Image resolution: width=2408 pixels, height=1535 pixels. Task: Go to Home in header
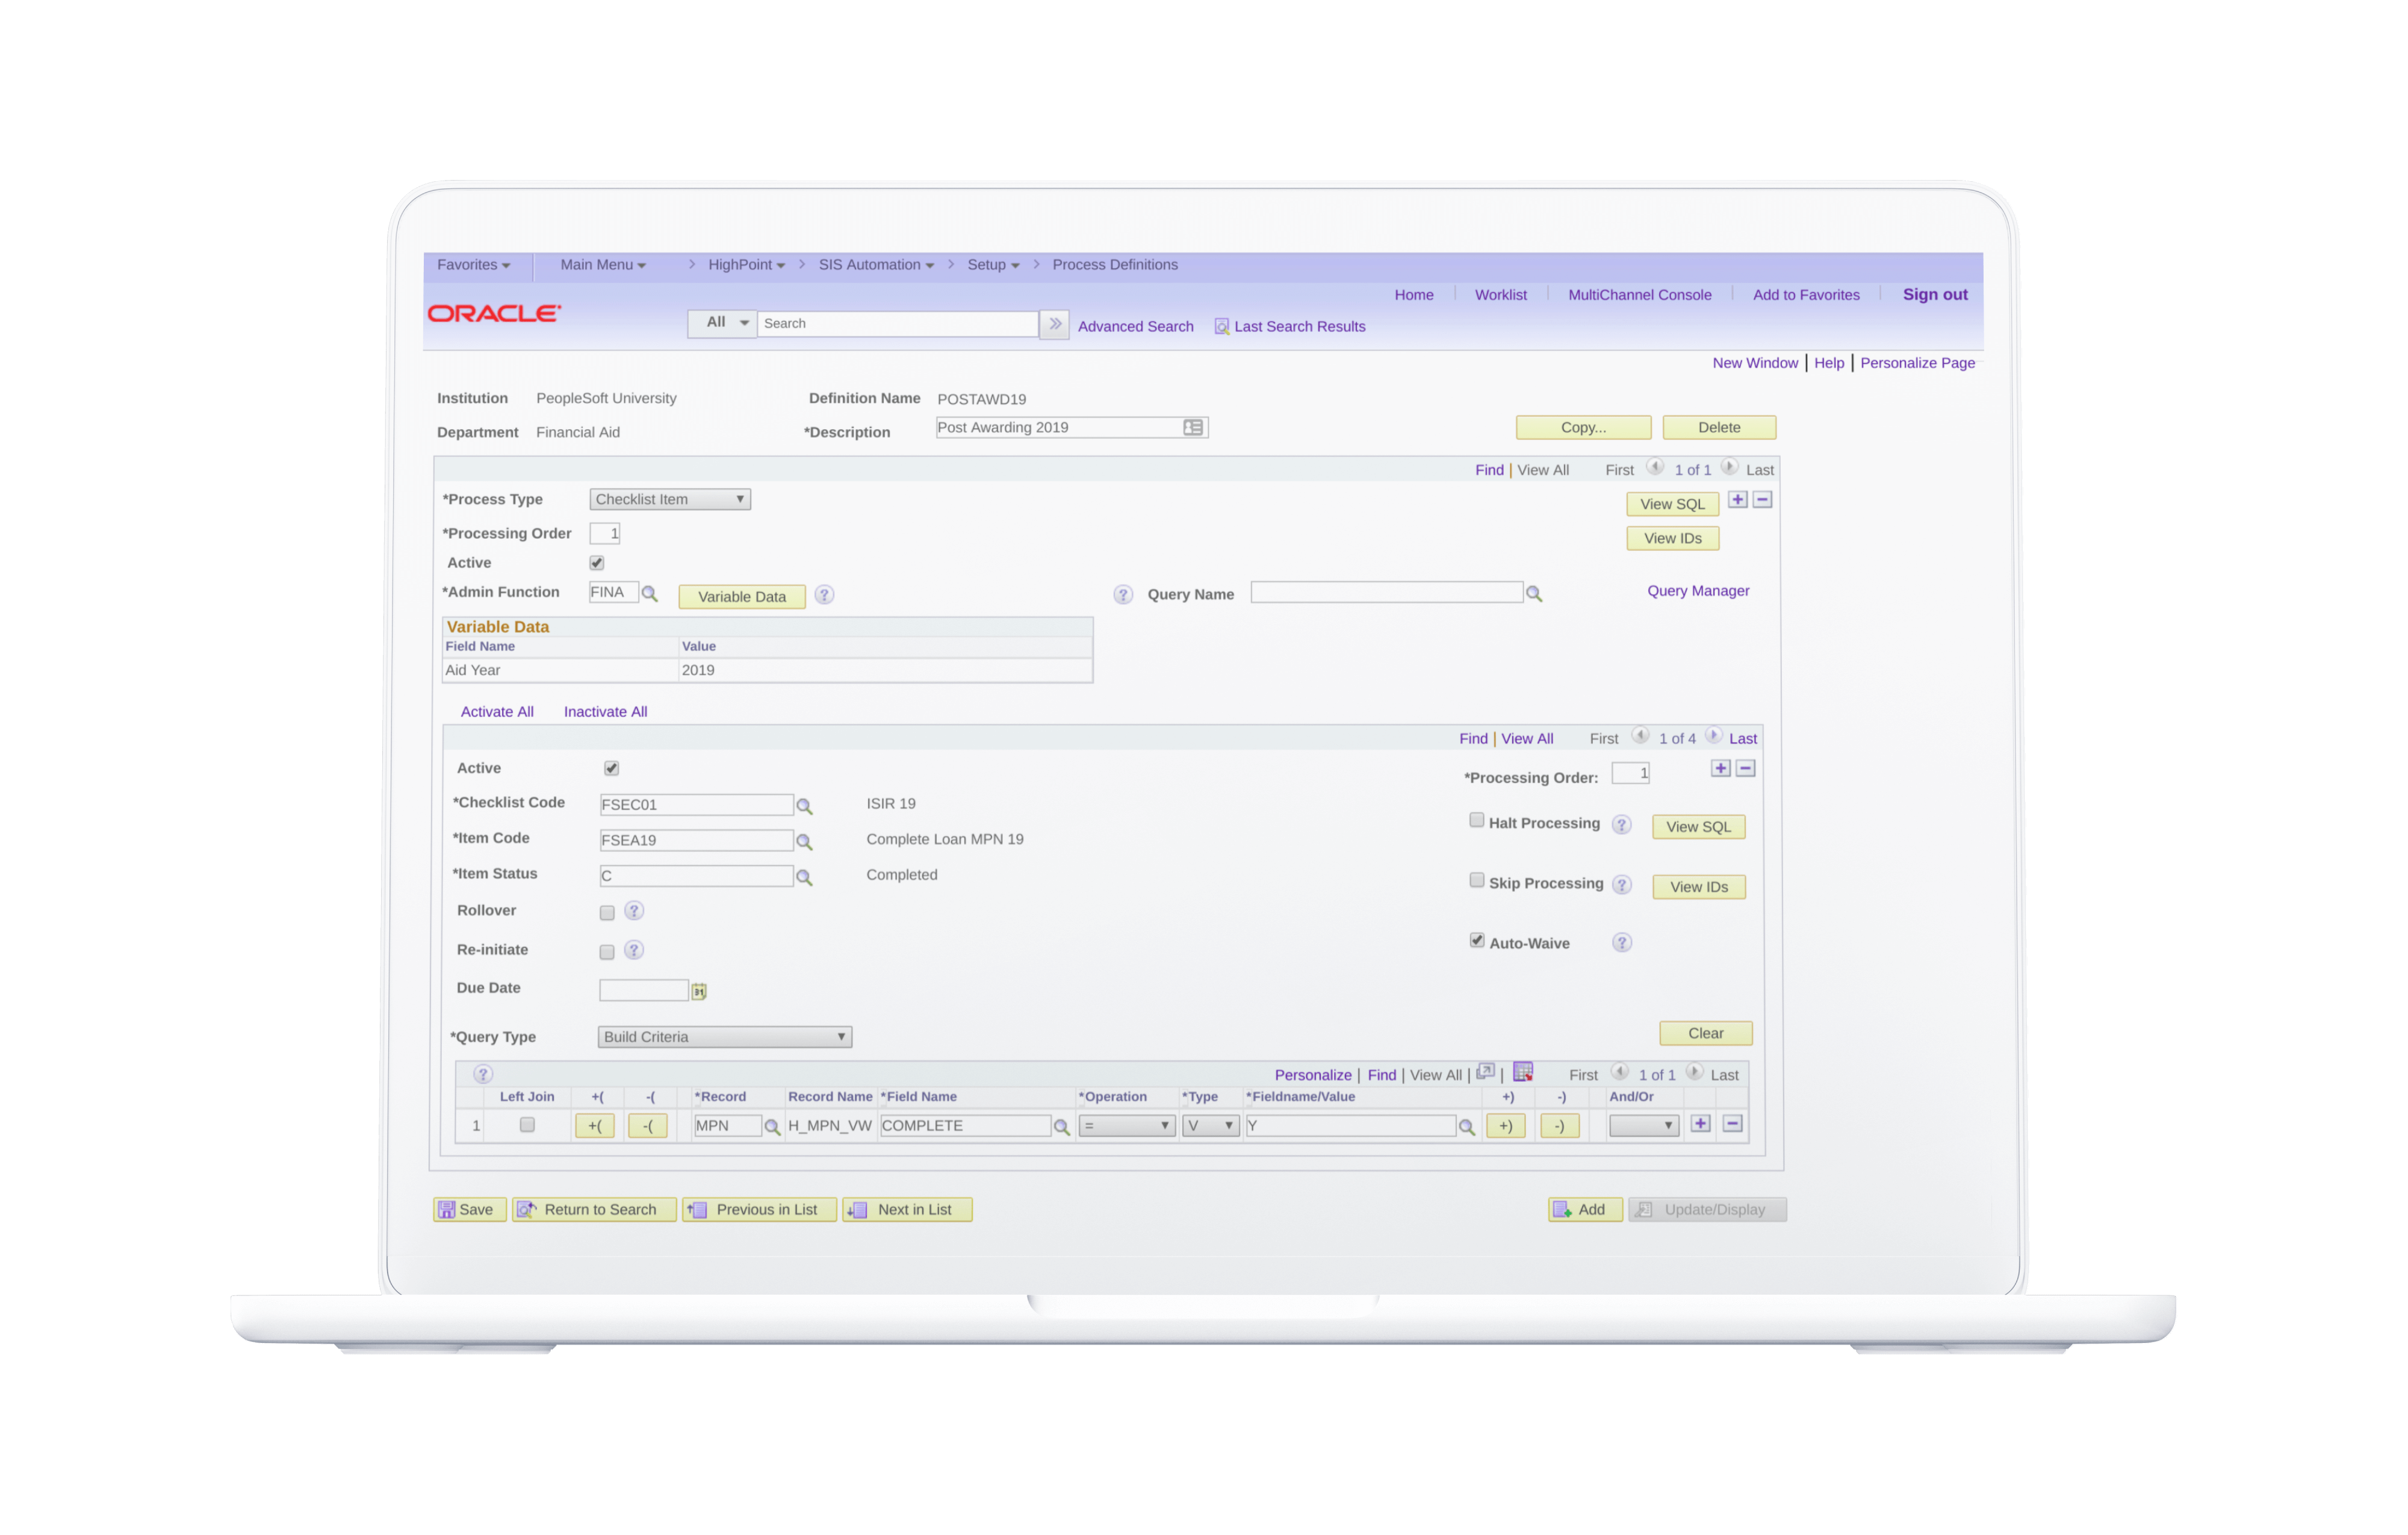pyautogui.click(x=1414, y=295)
